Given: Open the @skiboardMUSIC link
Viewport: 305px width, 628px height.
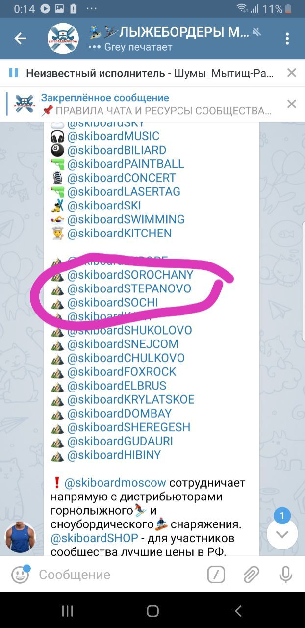Looking at the screenshot, I should (113, 136).
